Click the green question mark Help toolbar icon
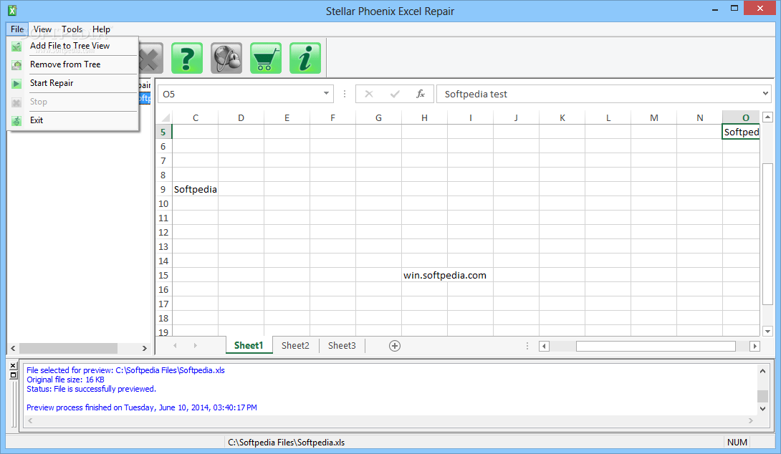Screen dimensions: 781x454 [x=187, y=58]
